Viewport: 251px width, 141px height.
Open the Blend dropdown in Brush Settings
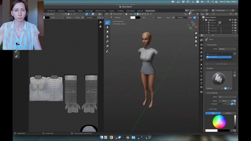tap(227, 97)
